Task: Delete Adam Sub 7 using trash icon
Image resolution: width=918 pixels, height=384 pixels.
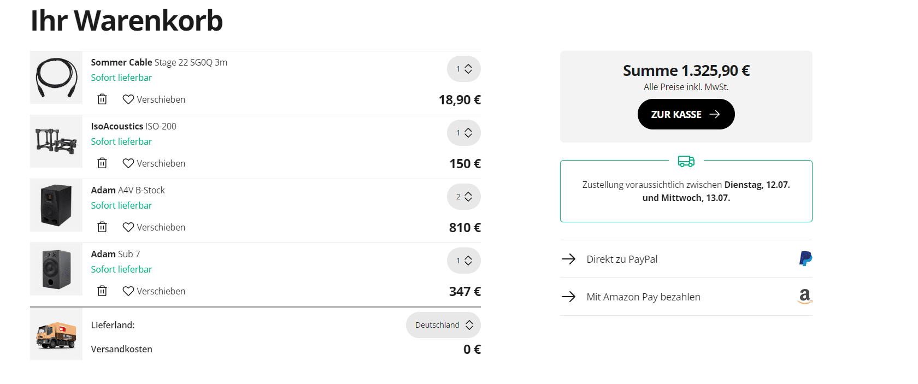Action: pyautogui.click(x=102, y=291)
